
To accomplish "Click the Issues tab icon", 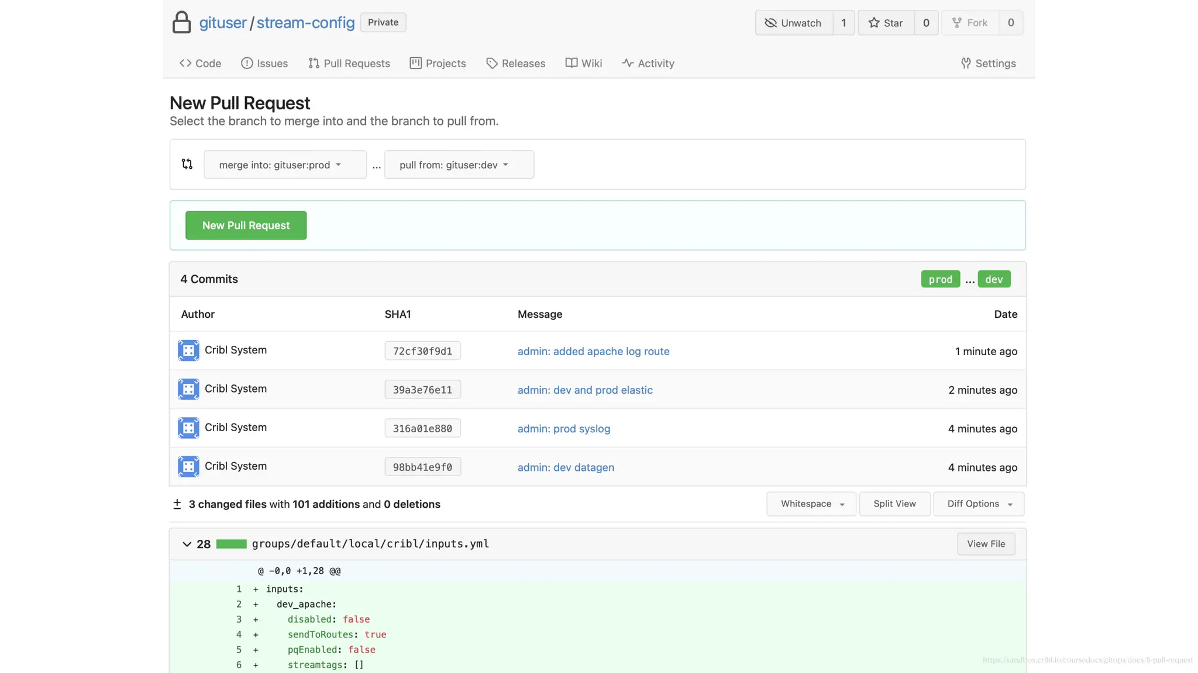I will click(x=247, y=63).
